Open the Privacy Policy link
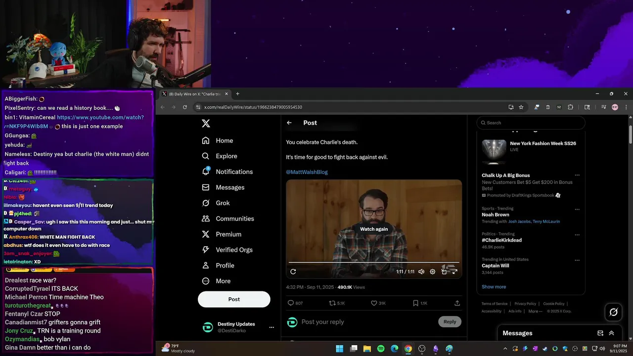This screenshot has width=633, height=356. point(525,304)
